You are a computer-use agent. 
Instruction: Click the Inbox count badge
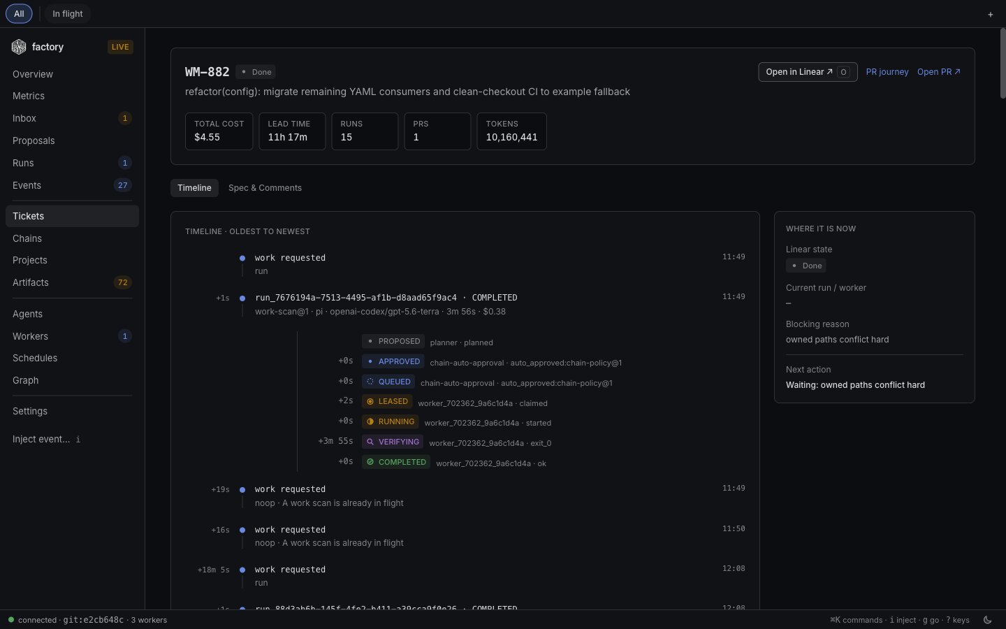[x=125, y=118]
